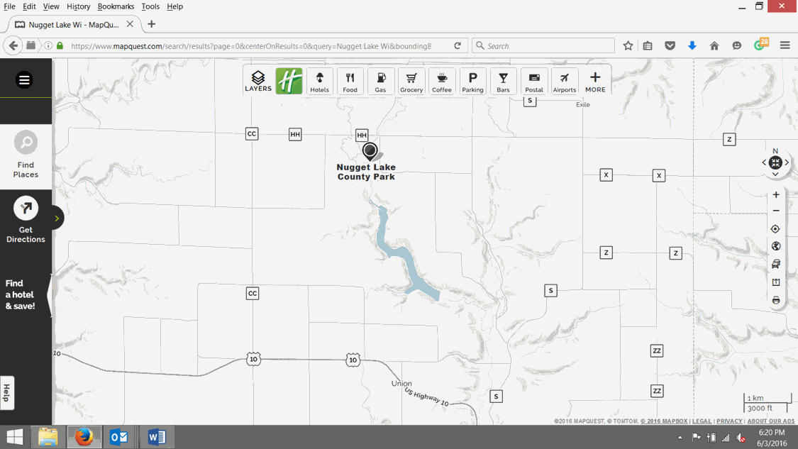798x449 pixels.
Task: Show Coffee shops on the map
Action: point(442,81)
